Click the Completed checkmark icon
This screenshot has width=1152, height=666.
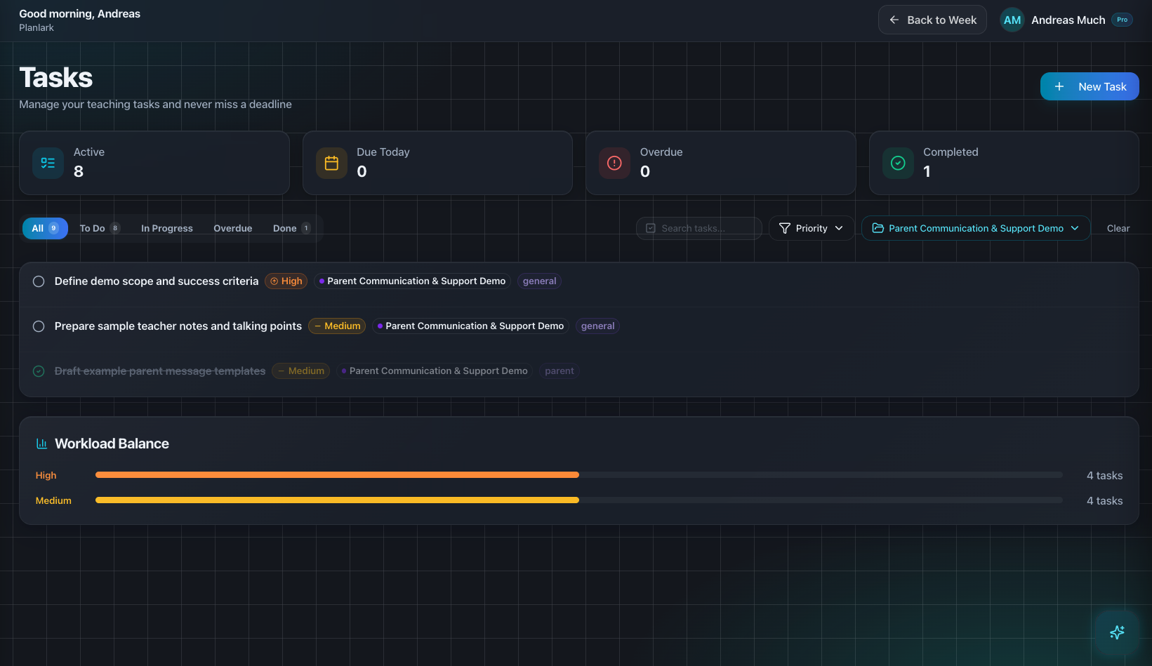[898, 163]
